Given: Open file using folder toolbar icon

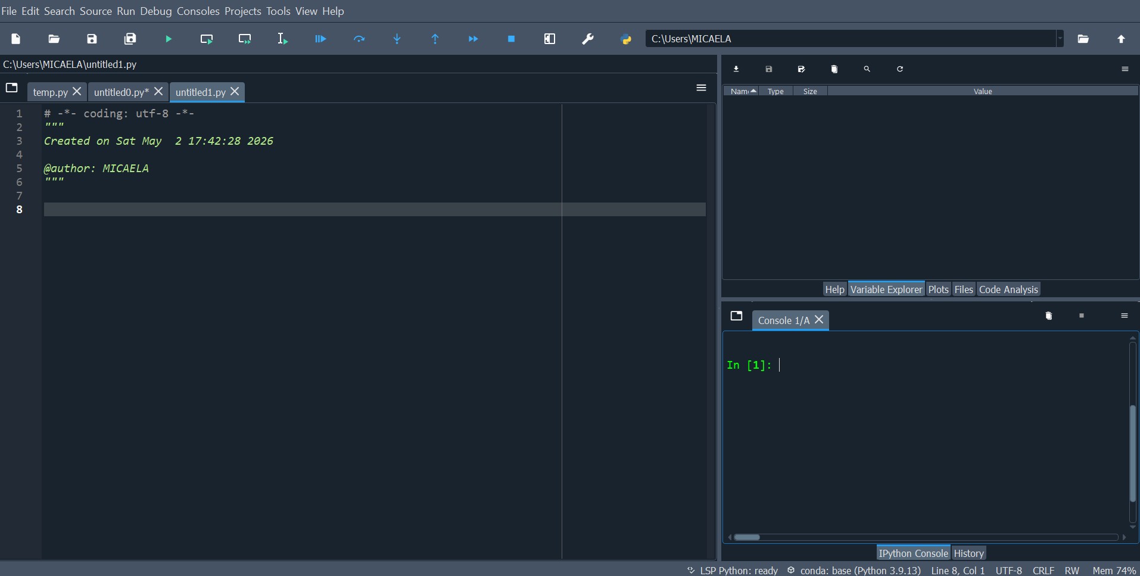Looking at the screenshot, I should [54, 39].
